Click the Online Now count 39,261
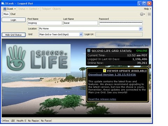 point(142,63)
